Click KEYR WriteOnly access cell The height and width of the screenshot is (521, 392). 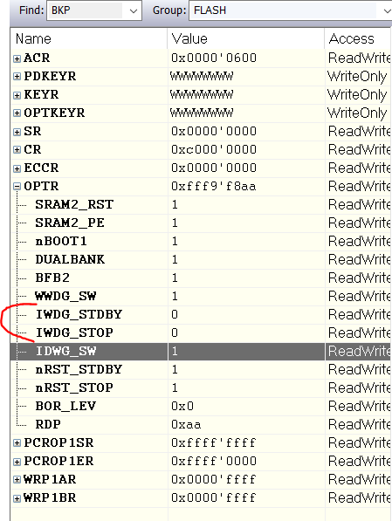[x=357, y=95]
